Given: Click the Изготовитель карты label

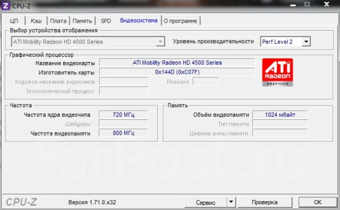Looking at the screenshot, I should pyautogui.click(x=66, y=73).
